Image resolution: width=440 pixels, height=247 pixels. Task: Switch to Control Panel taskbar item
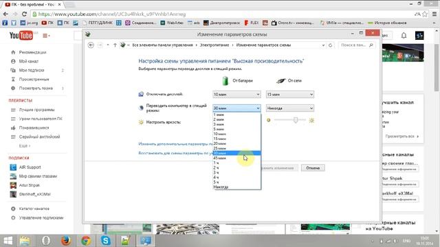(x=146, y=241)
